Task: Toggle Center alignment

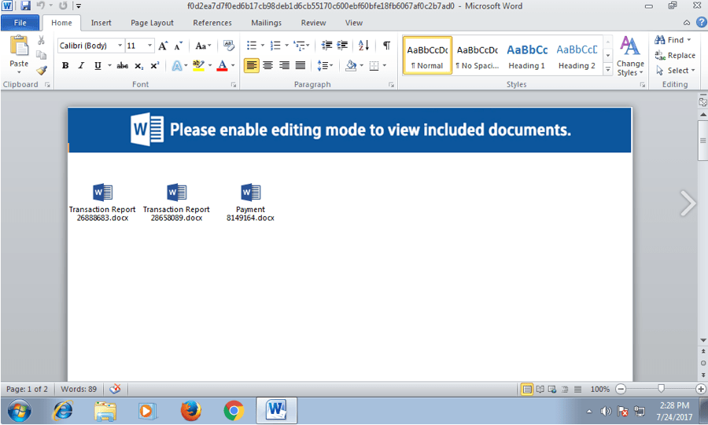Action: tap(267, 66)
